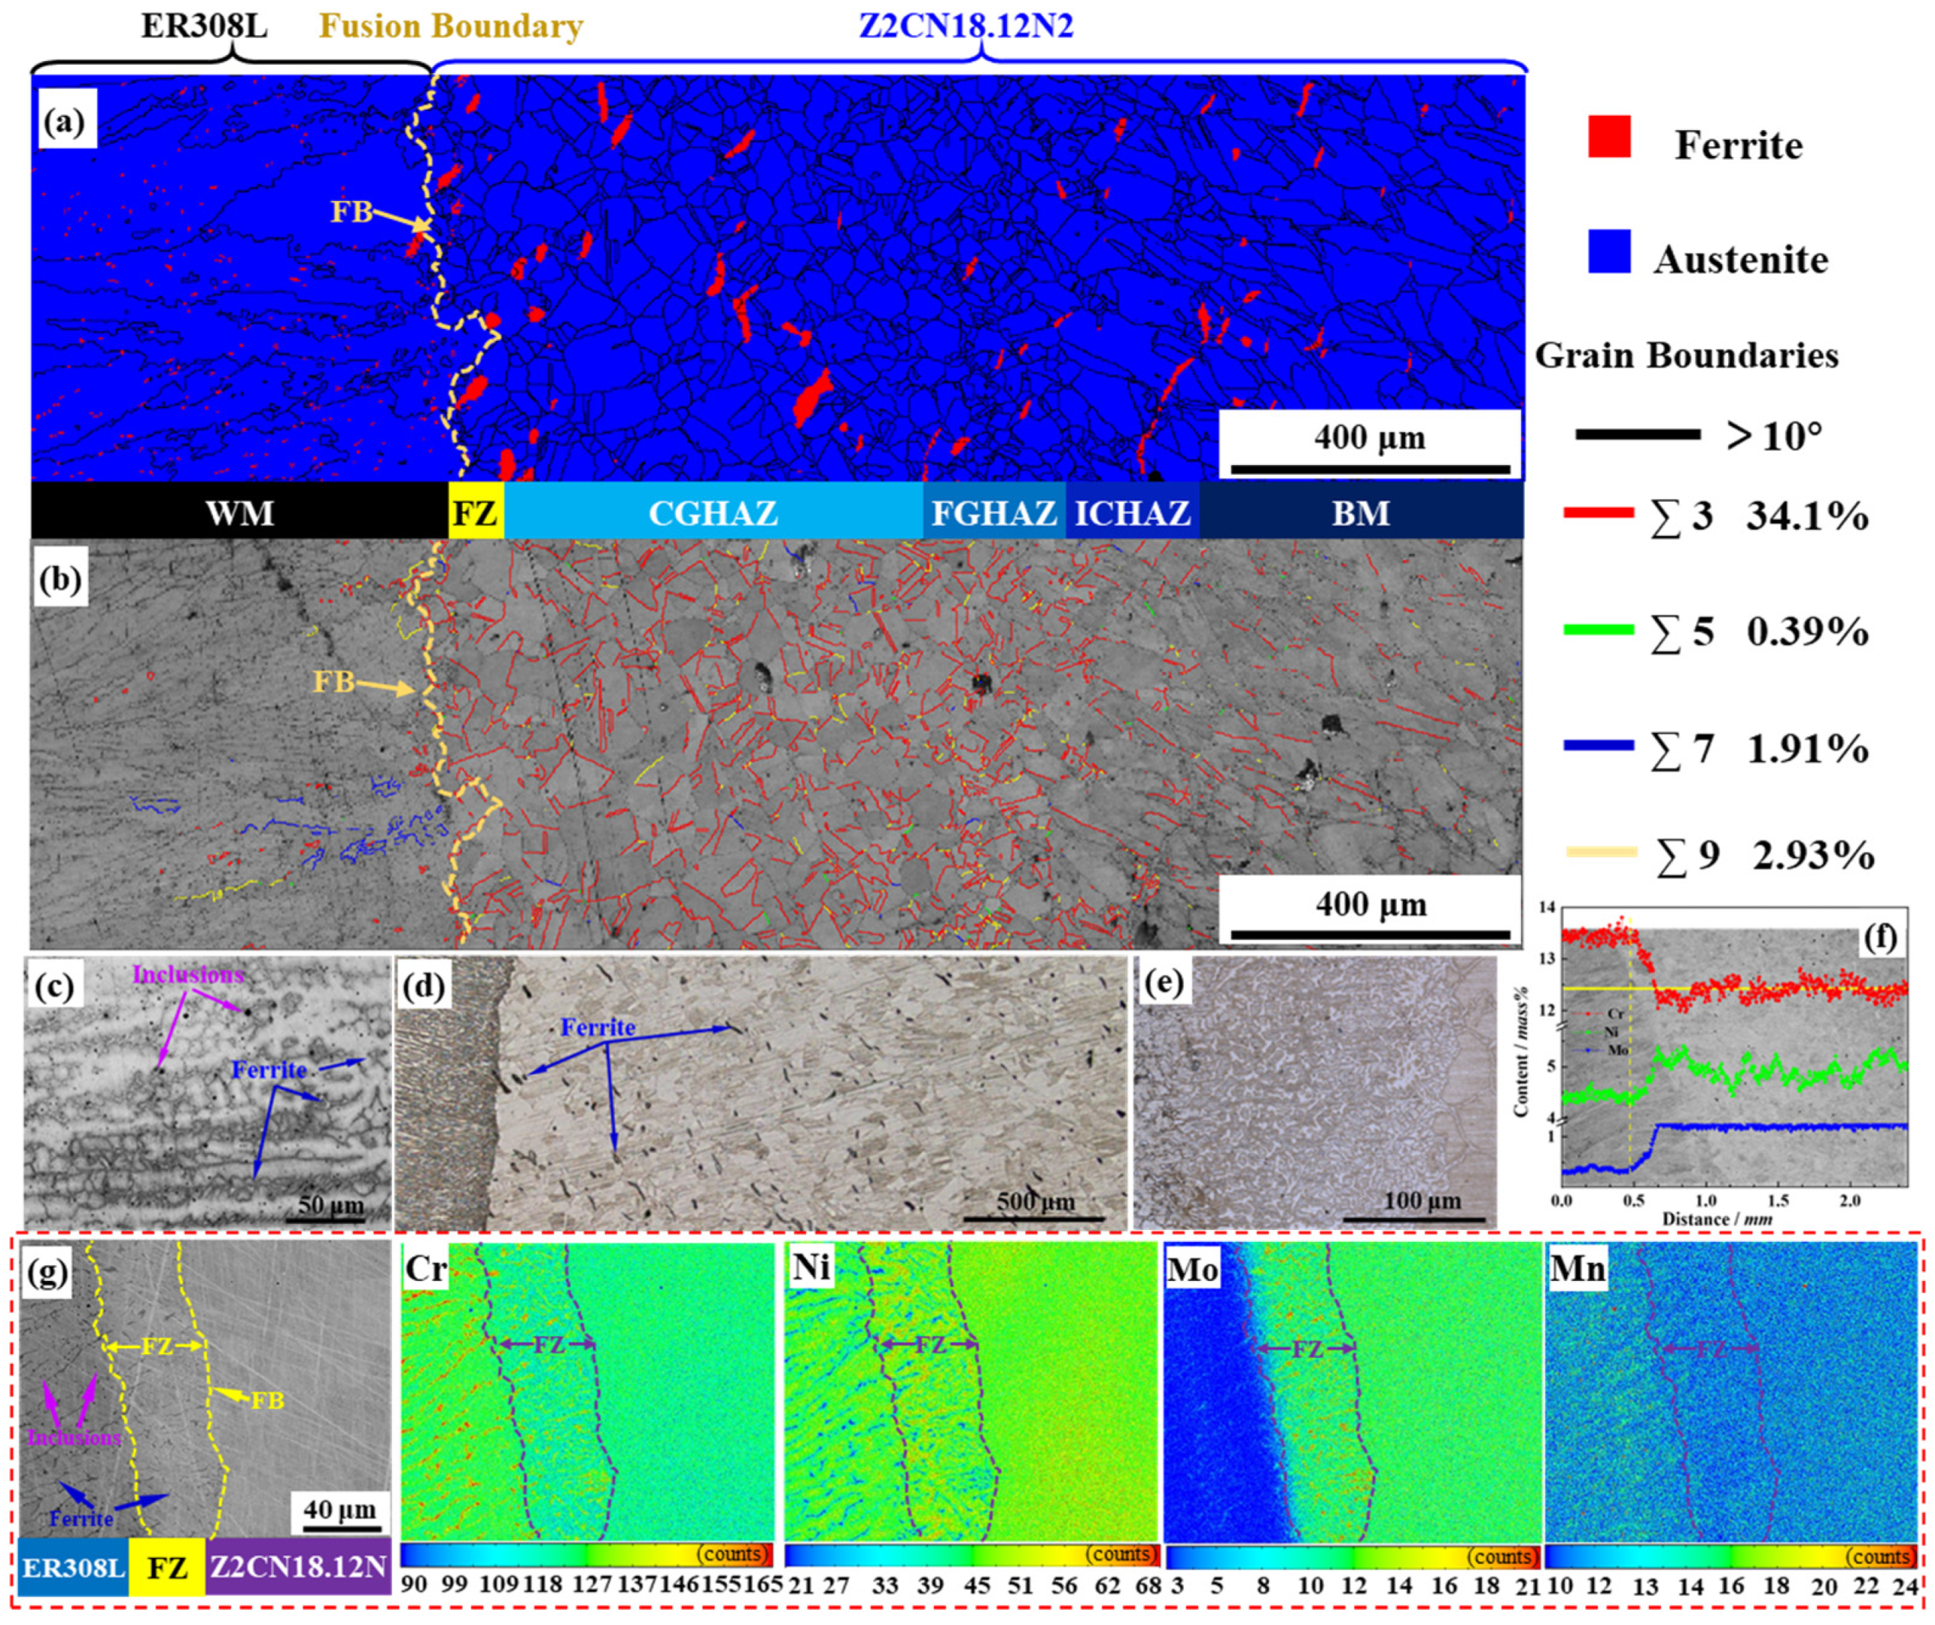Select the CGHAZ zone bar segment
The height and width of the screenshot is (1625, 1935).
pyautogui.click(x=713, y=512)
